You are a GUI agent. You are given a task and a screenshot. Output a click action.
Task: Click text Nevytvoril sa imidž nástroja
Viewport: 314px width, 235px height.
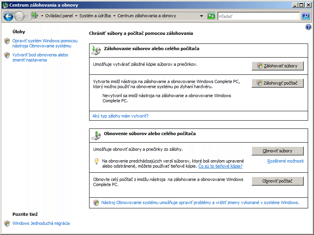point(166,98)
